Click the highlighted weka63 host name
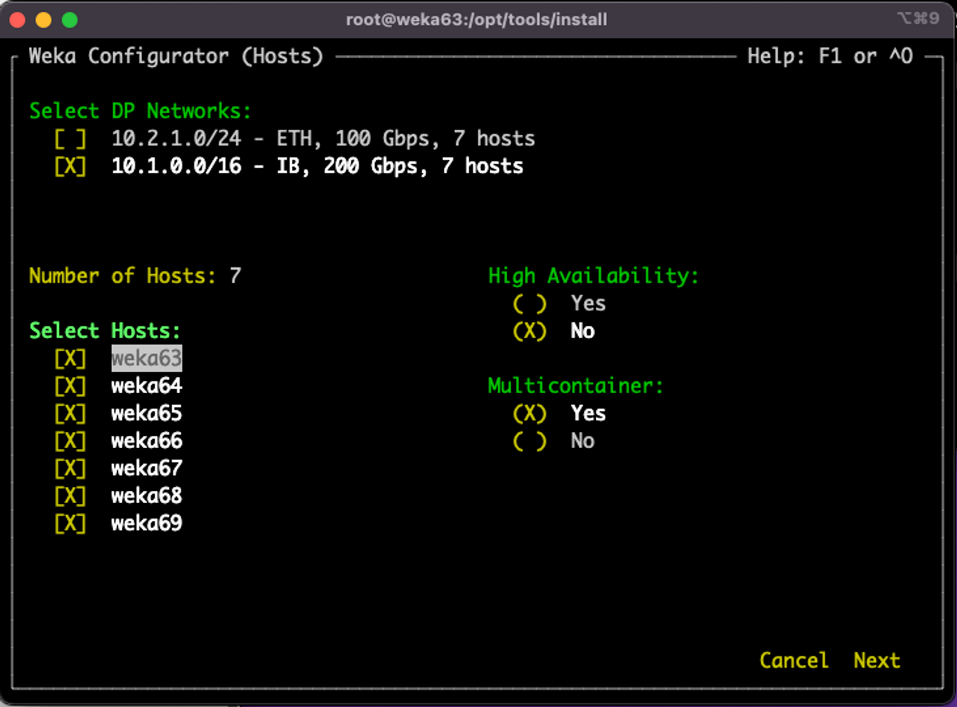 click(x=147, y=358)
